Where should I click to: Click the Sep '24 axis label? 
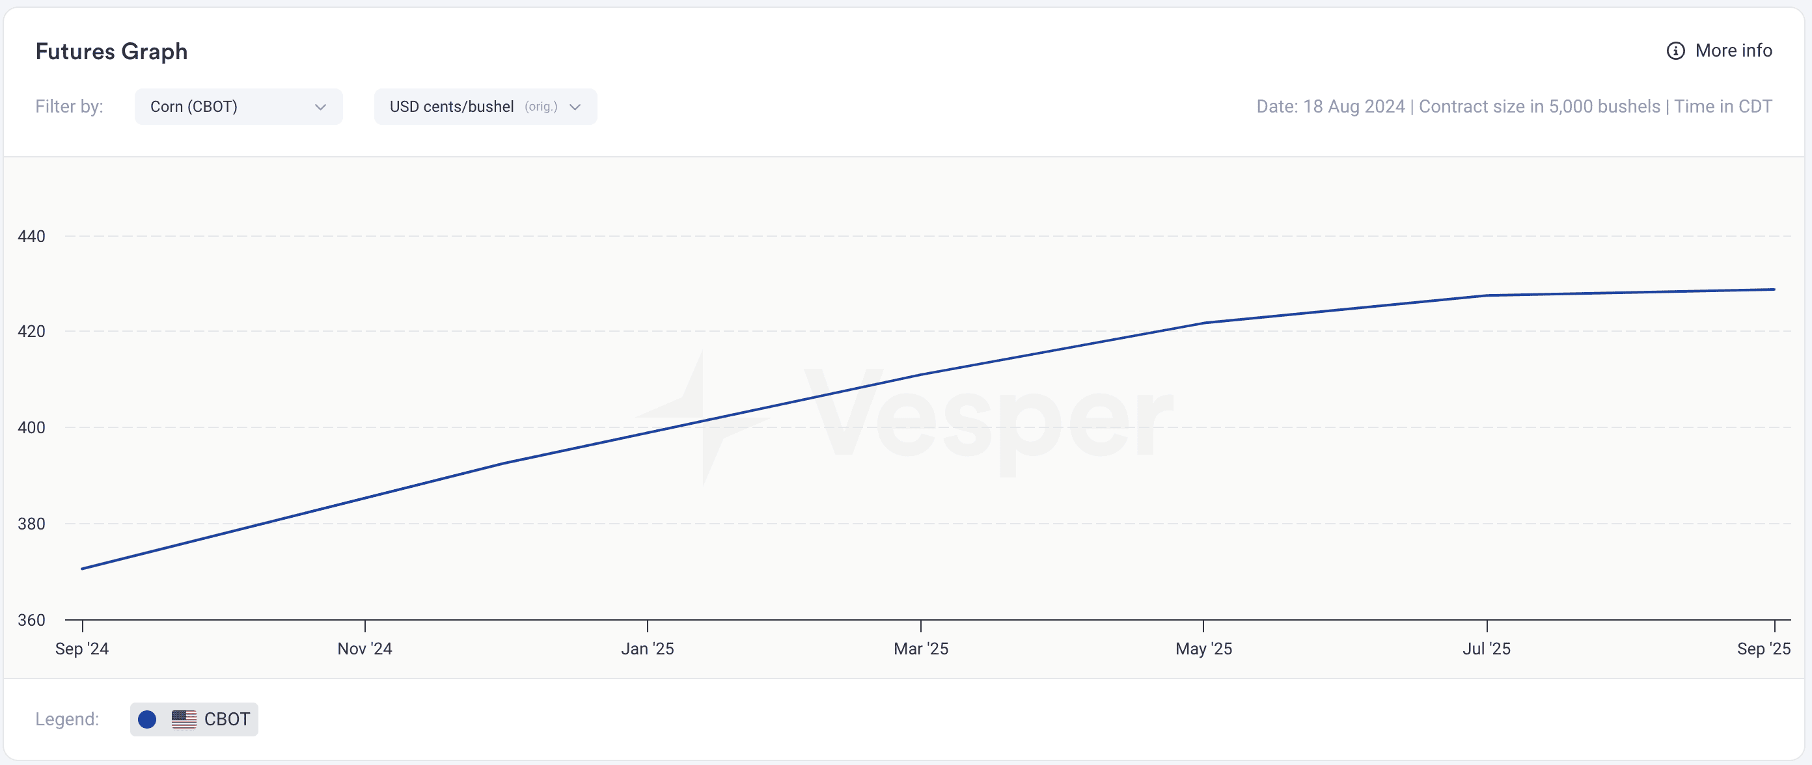[82, 649]
